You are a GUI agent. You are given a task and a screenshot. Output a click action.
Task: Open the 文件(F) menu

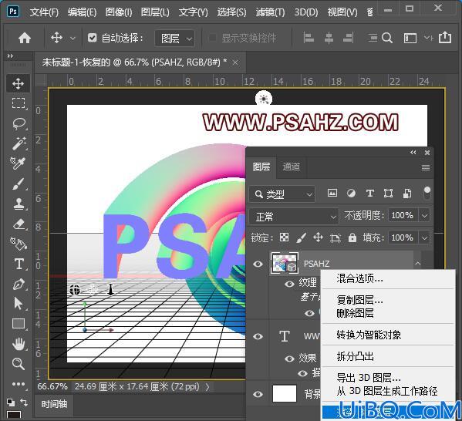44,12
